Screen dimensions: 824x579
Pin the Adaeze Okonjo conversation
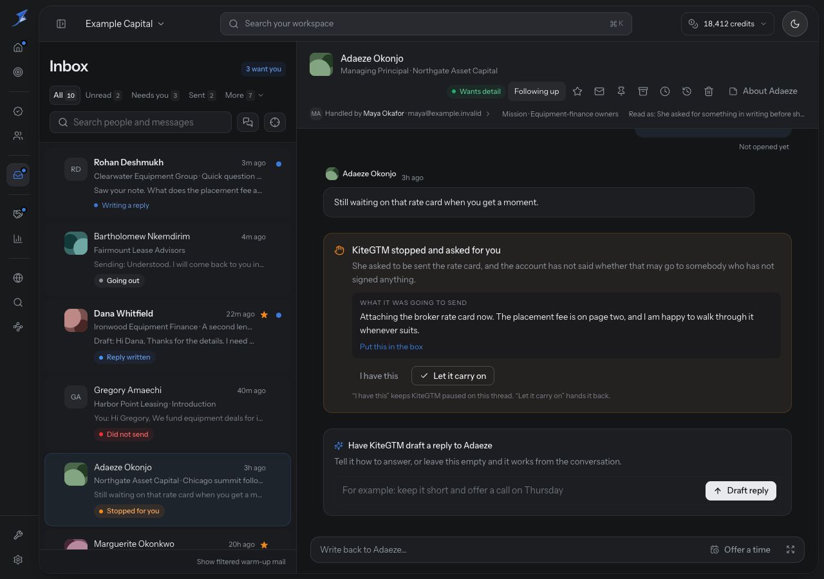pyautogui.click(x=621, y=91)
